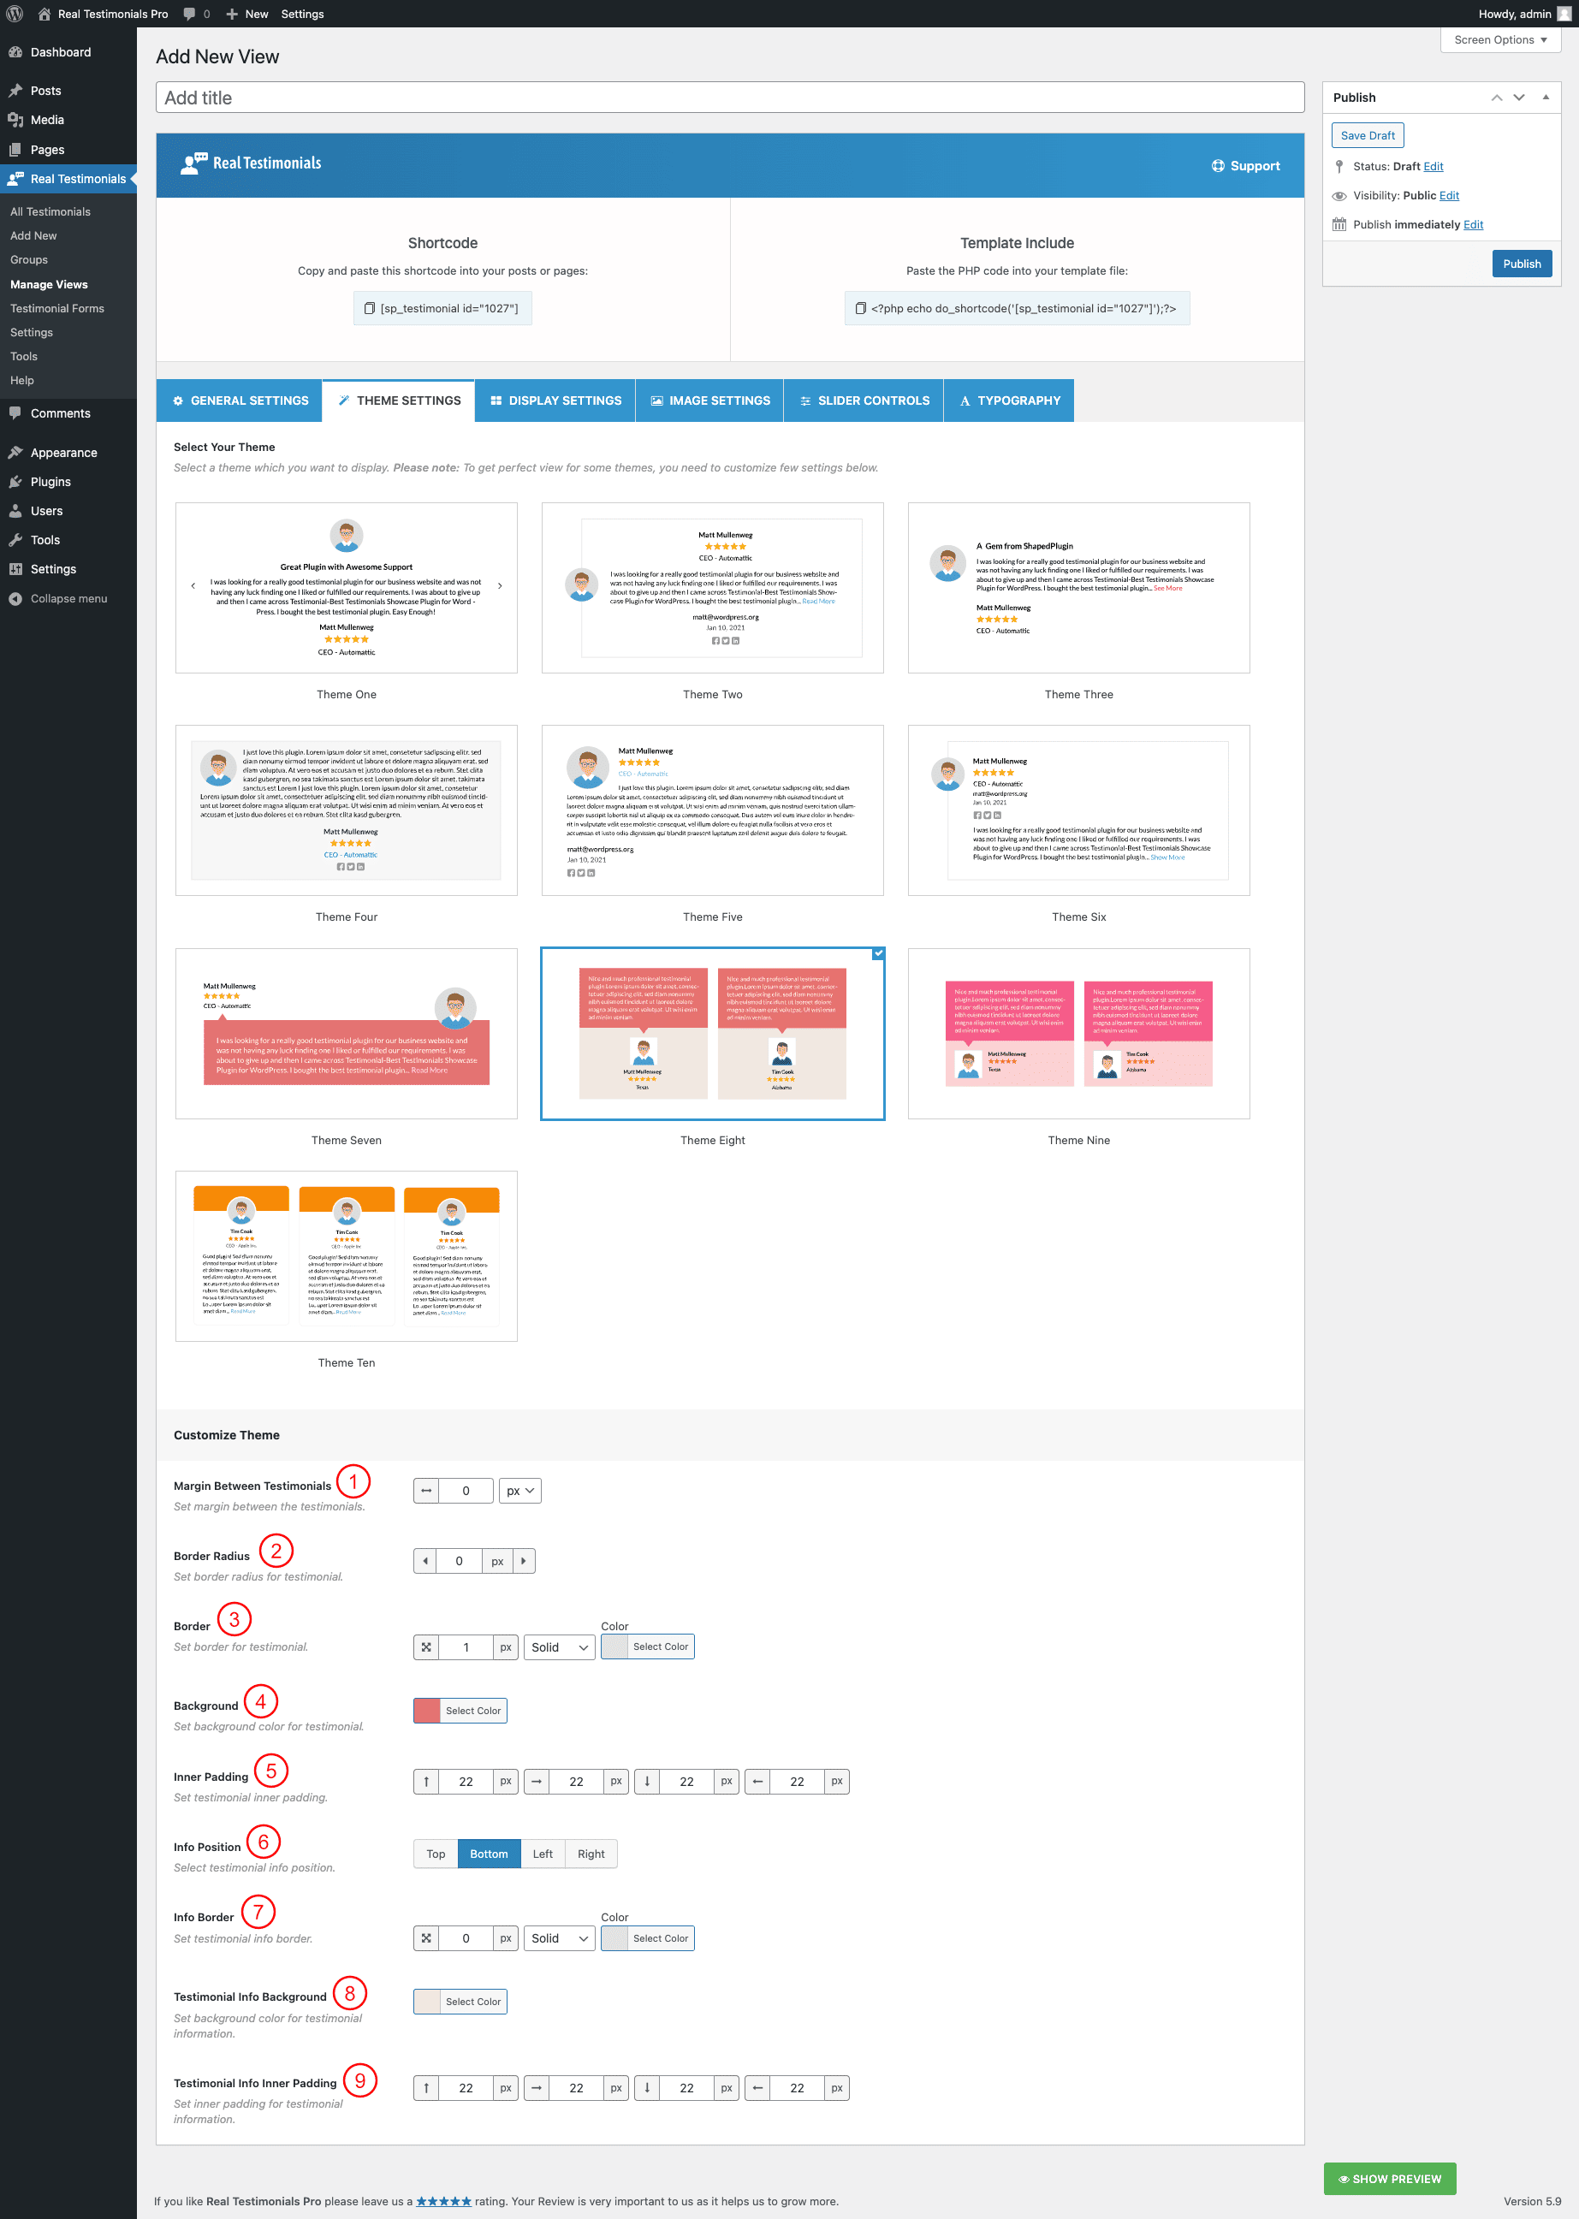Choose Info Position Left option
The image size is (1579, 2219).
(543, 1854)
